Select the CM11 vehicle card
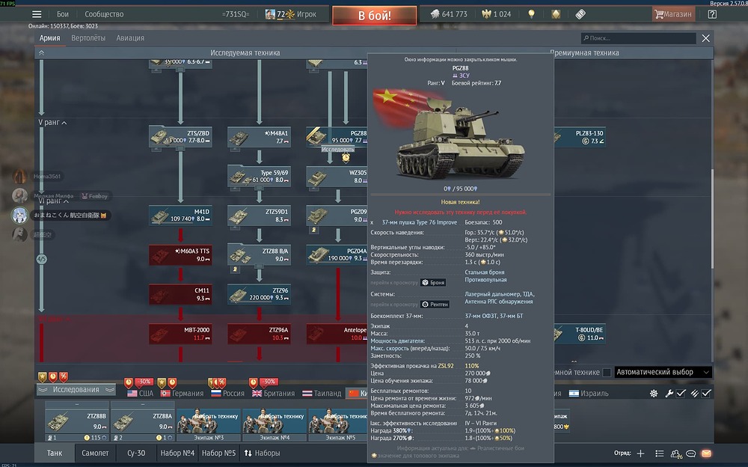Screen dimensions: 748x467 coord(180,294)
